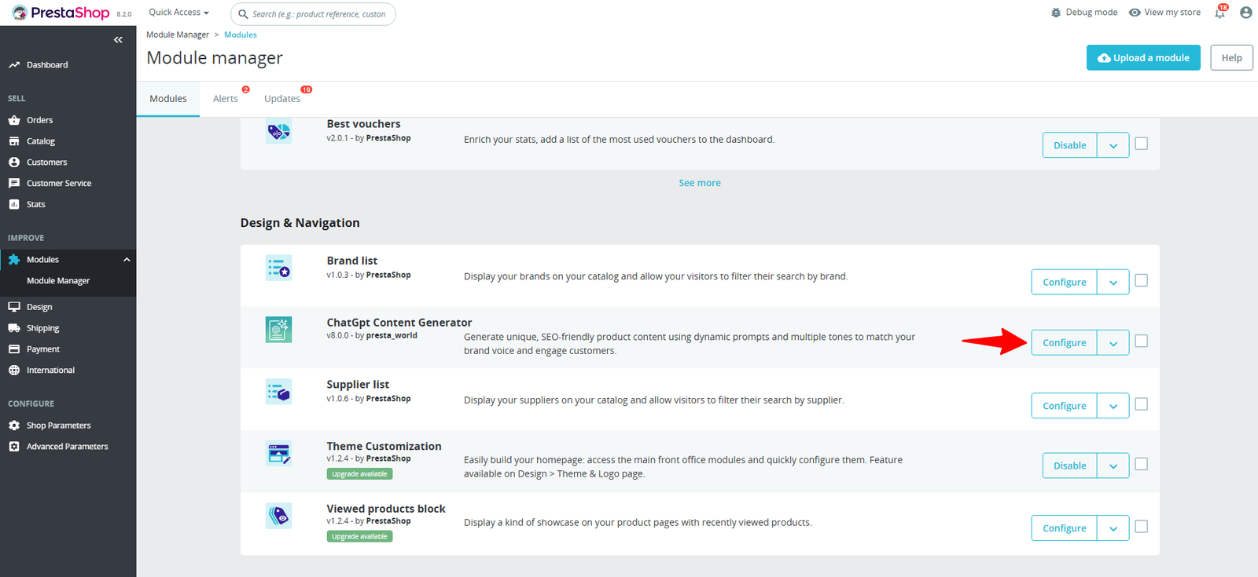Click the Customer Service chat icon
Screen dimensions: 1258x577
[x=14, y=183]
